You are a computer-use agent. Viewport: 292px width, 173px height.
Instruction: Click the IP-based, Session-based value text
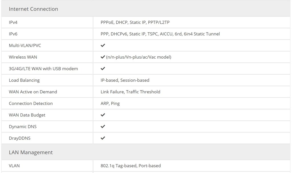(125, 80)
